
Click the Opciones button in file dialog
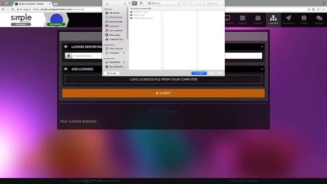pos(111,73)
